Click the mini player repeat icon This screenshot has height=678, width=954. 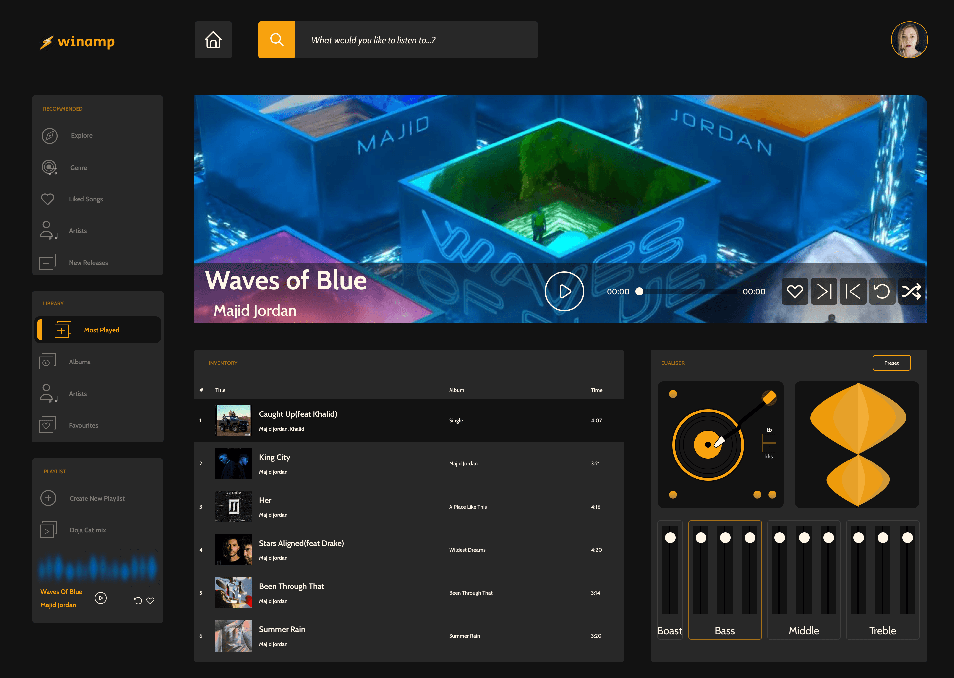point(138,600)
